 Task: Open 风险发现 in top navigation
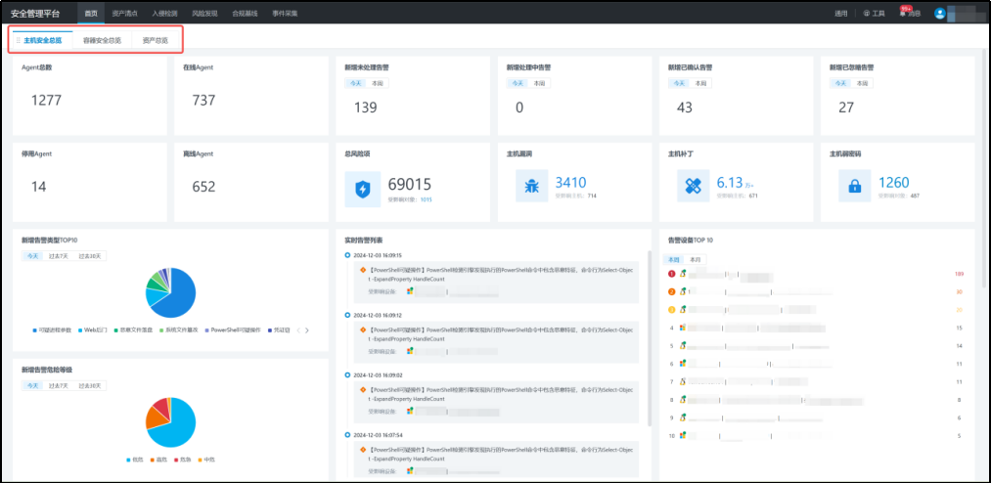tap(204, 14)
